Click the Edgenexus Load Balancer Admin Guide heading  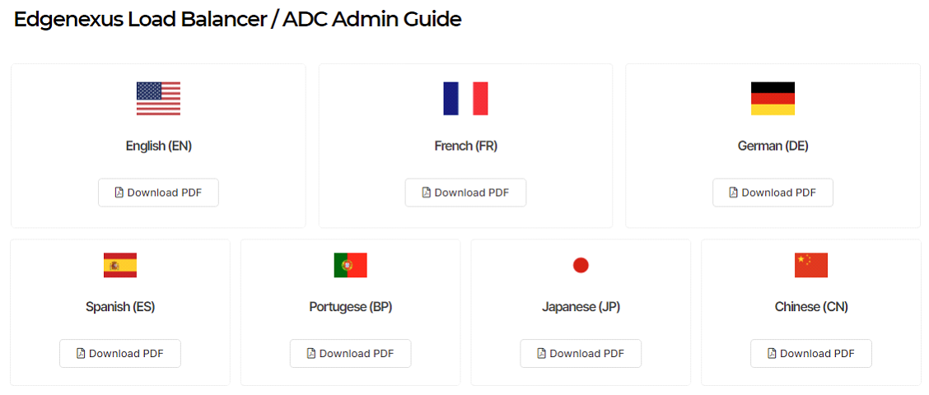pos(237,20)
